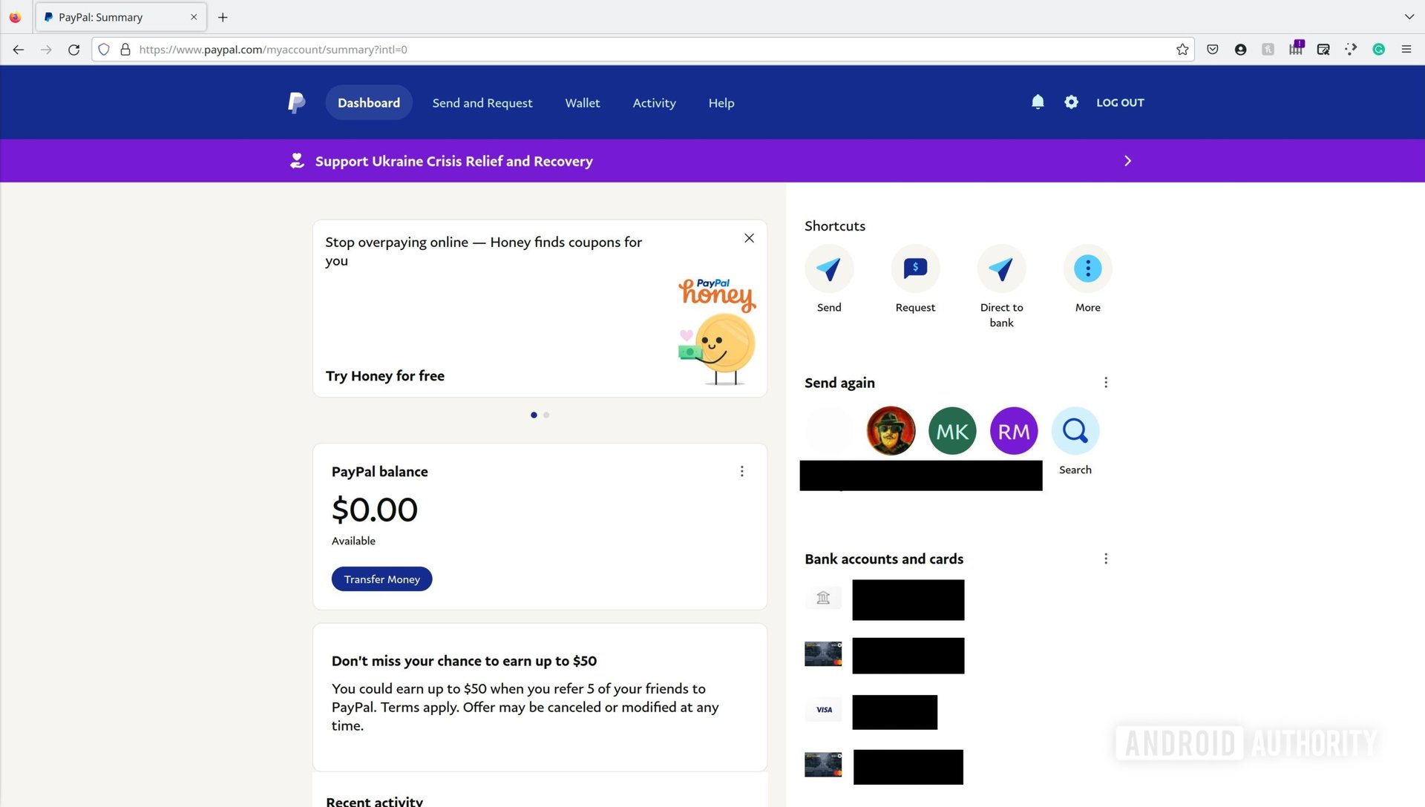Dismiss the Honey promotional banner
The image size is (1425, 807).
(x=749, y=237)
